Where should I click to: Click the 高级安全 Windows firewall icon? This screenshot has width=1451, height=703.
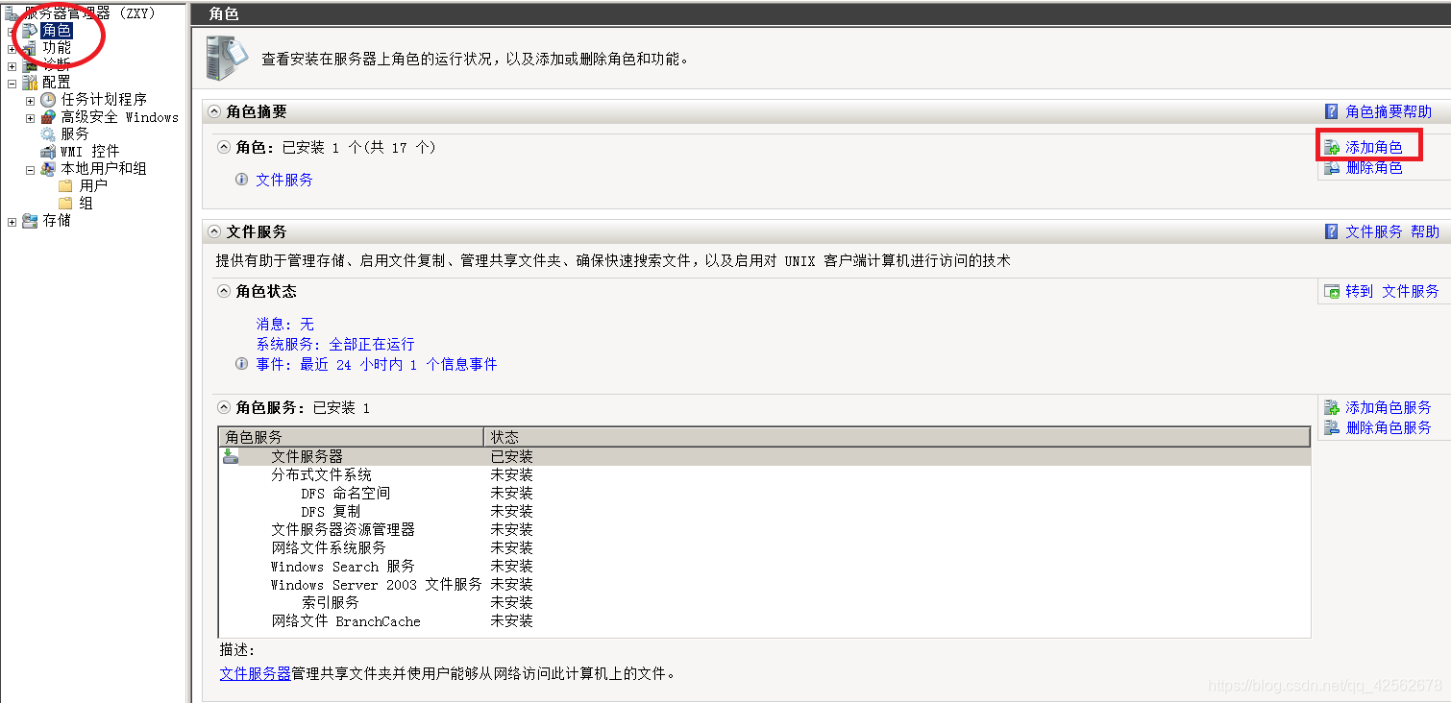coord(48,117)
